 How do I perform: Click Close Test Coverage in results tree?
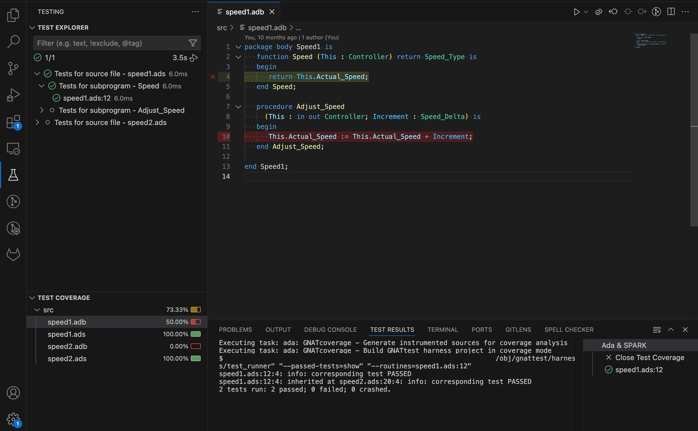point(645,358)
